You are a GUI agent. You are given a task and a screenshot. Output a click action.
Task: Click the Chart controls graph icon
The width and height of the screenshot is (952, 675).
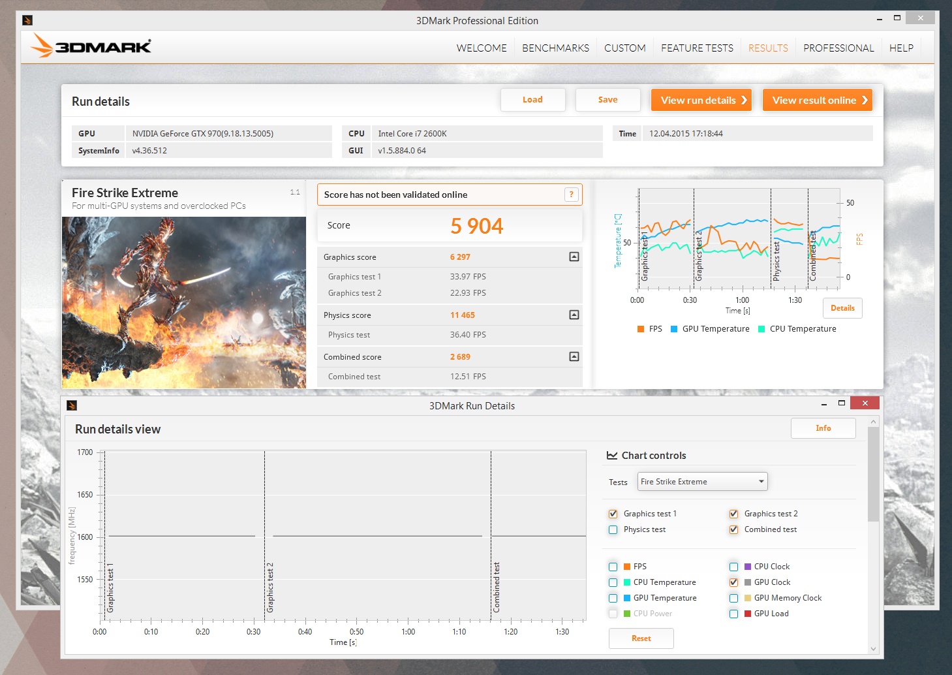click(612, 456)
